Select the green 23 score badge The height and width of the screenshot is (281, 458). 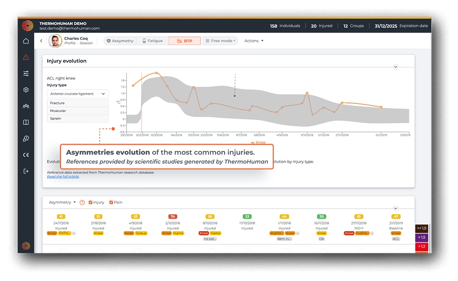tap(247, 216)
